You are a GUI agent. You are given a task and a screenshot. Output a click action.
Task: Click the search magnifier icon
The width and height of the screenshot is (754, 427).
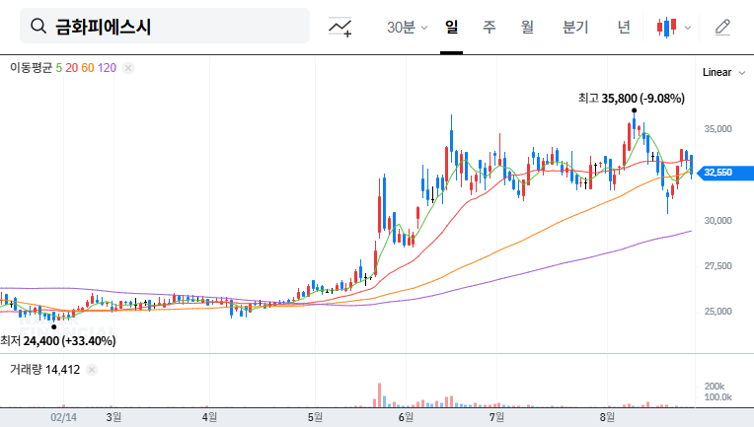point(38,26)
